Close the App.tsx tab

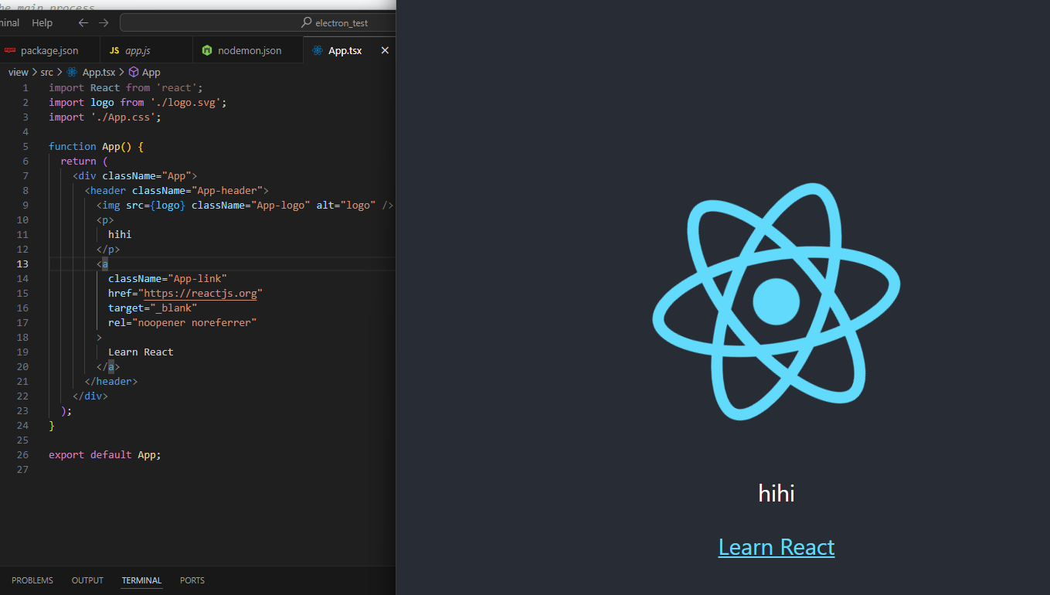(385, 50)
